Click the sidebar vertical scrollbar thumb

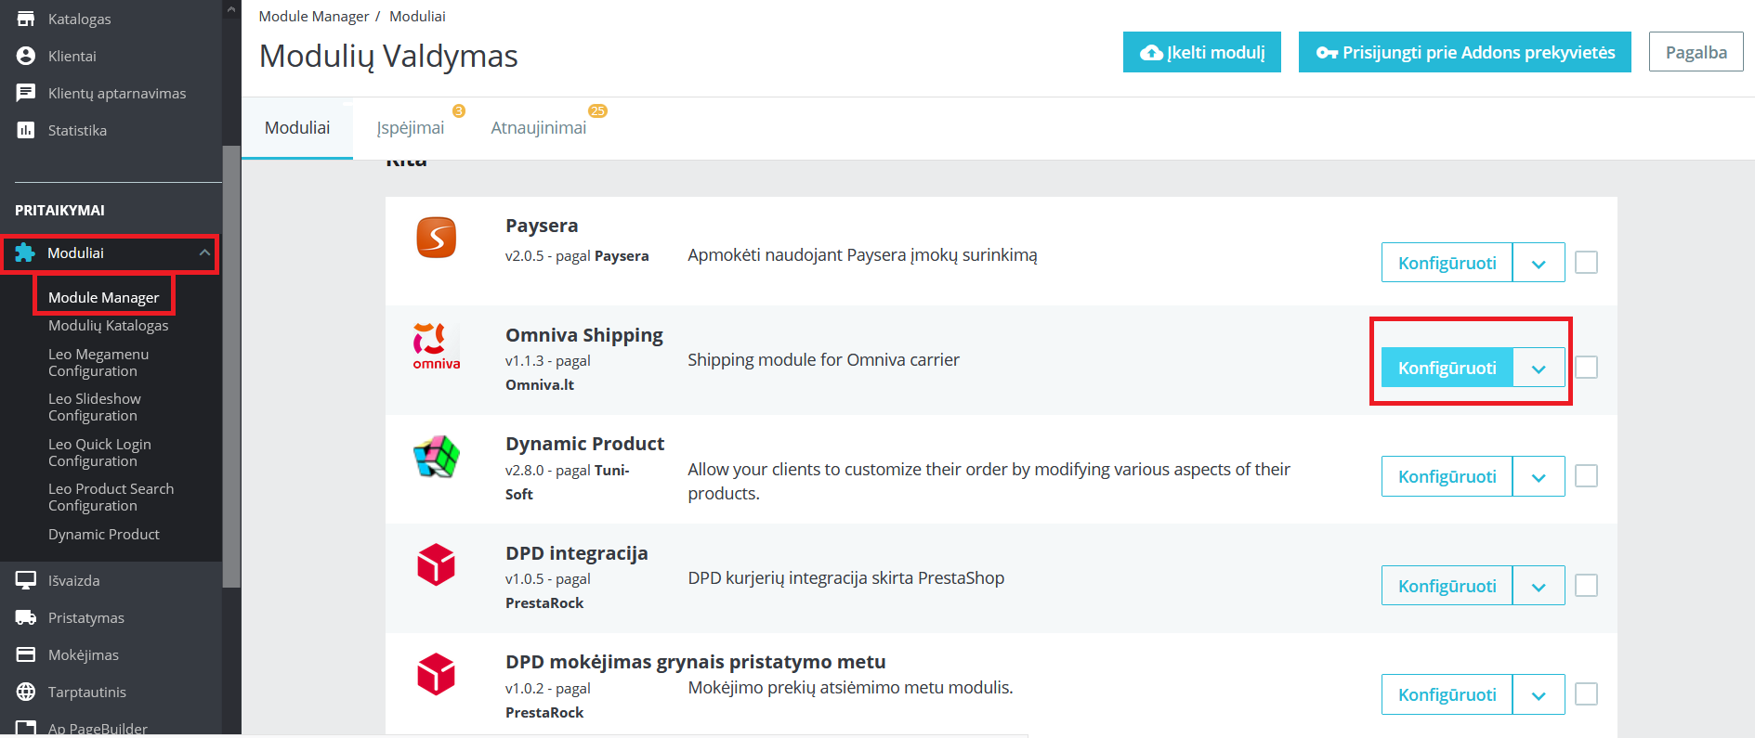click(x=231, y=367)
